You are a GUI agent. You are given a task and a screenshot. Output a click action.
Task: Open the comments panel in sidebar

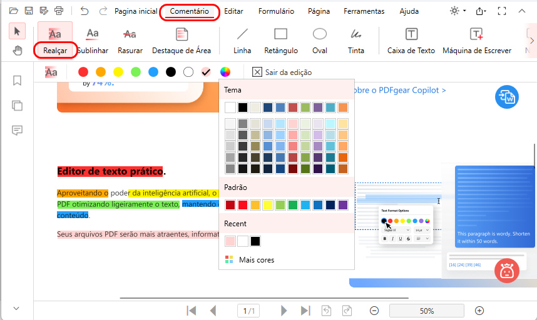point(17,130)
